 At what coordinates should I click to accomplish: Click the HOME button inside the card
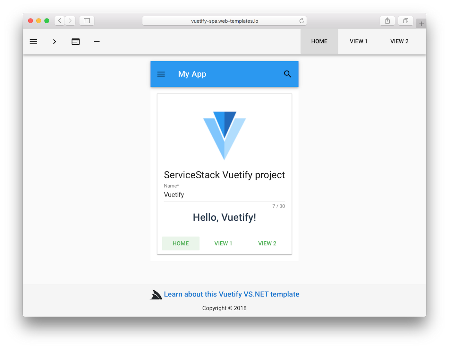click(181, 243)
